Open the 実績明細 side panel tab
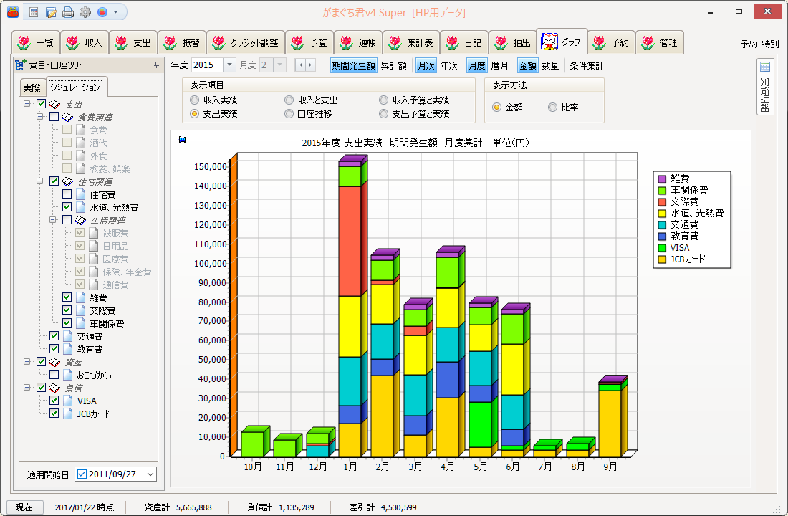 pos(765,87)
